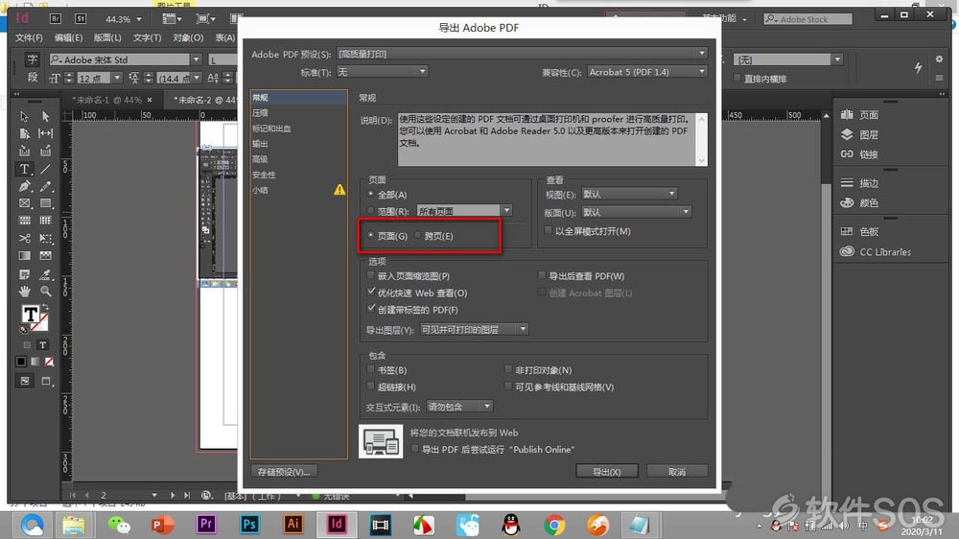
Task: Select the Direct Selection tool
Action: [45, 116]
